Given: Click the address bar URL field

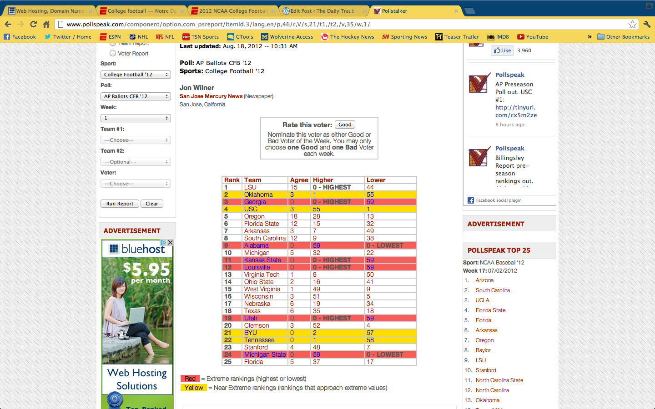Looking at the screenshot, I should (318, 25).
